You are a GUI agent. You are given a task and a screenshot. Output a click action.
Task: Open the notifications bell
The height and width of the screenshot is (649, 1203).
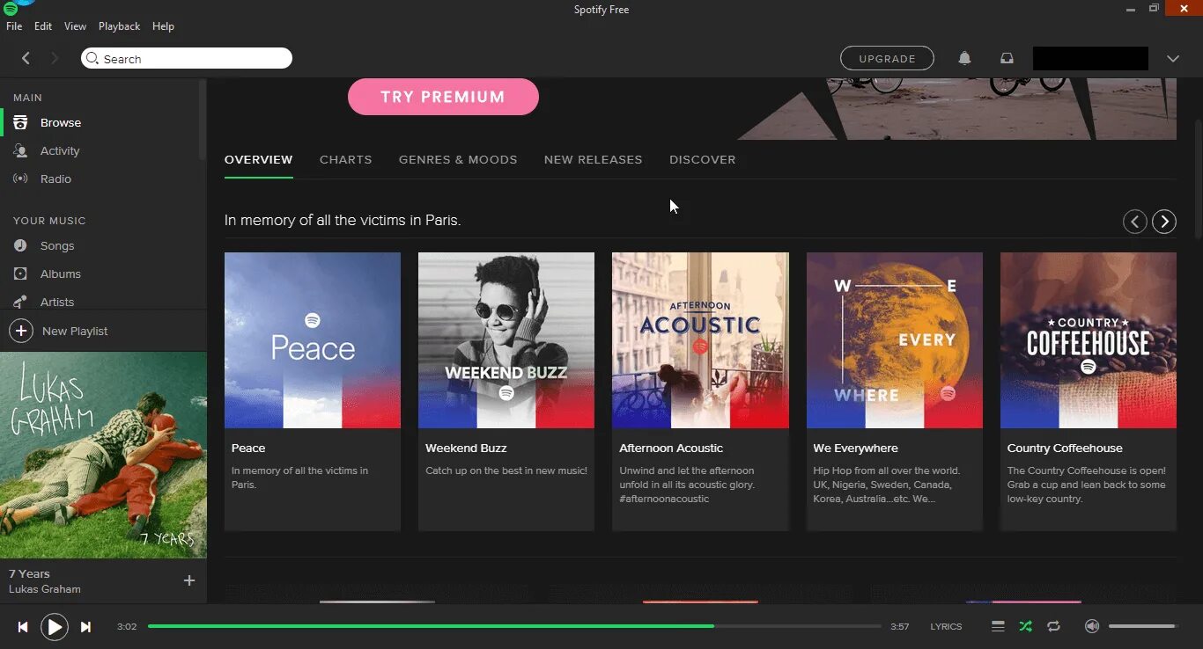[964, 58]
